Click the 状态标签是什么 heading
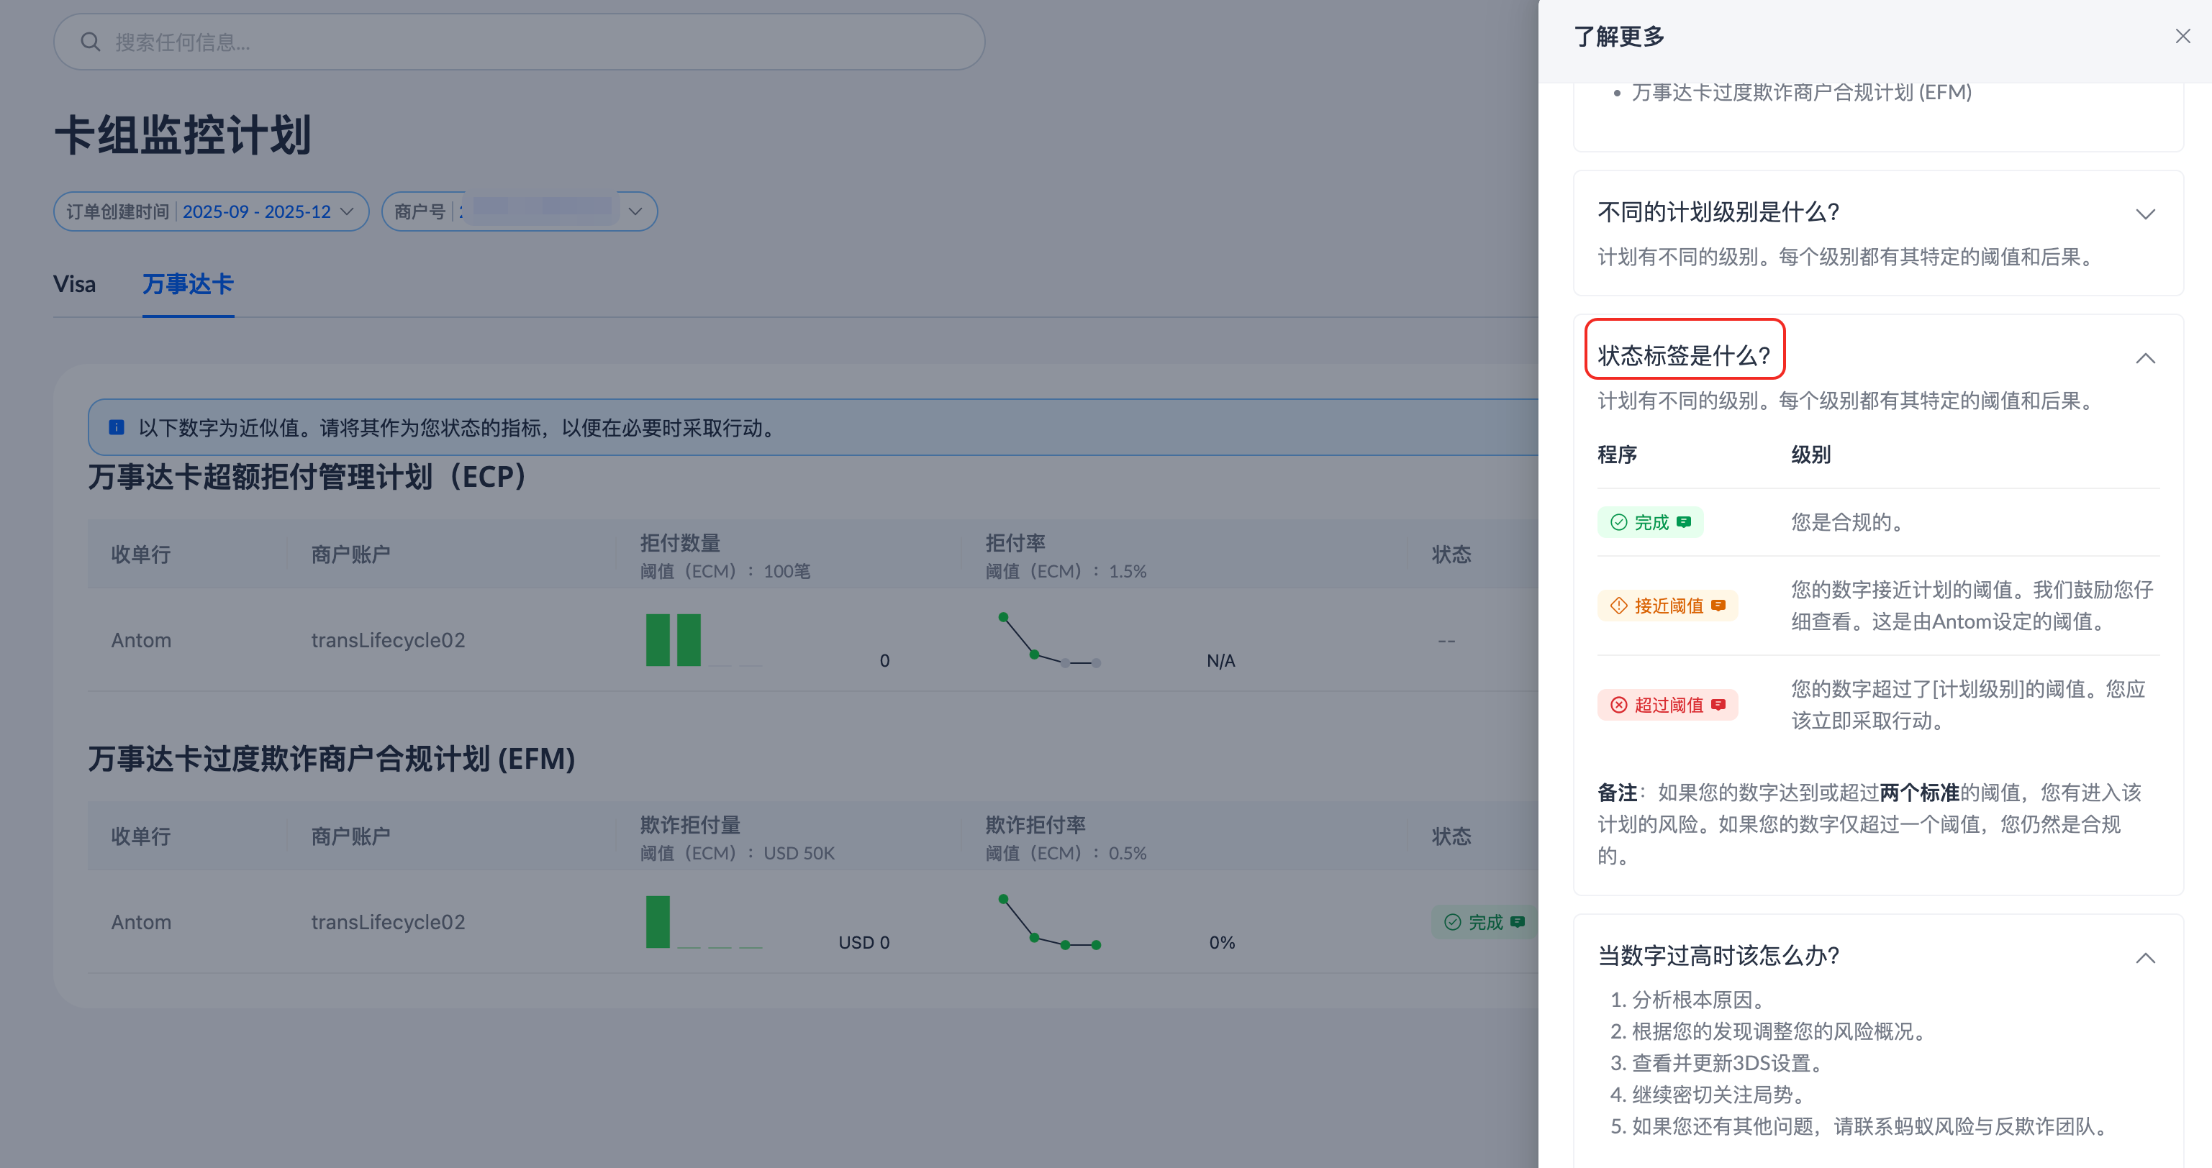This screenshot has width=2212, height=1168. click(x=1683, y=355)
